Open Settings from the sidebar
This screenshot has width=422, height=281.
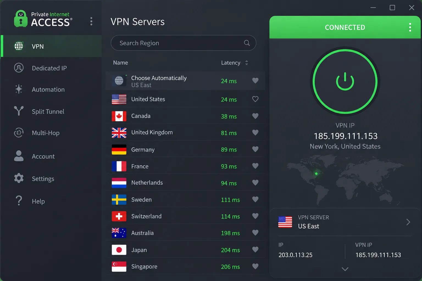51,179
